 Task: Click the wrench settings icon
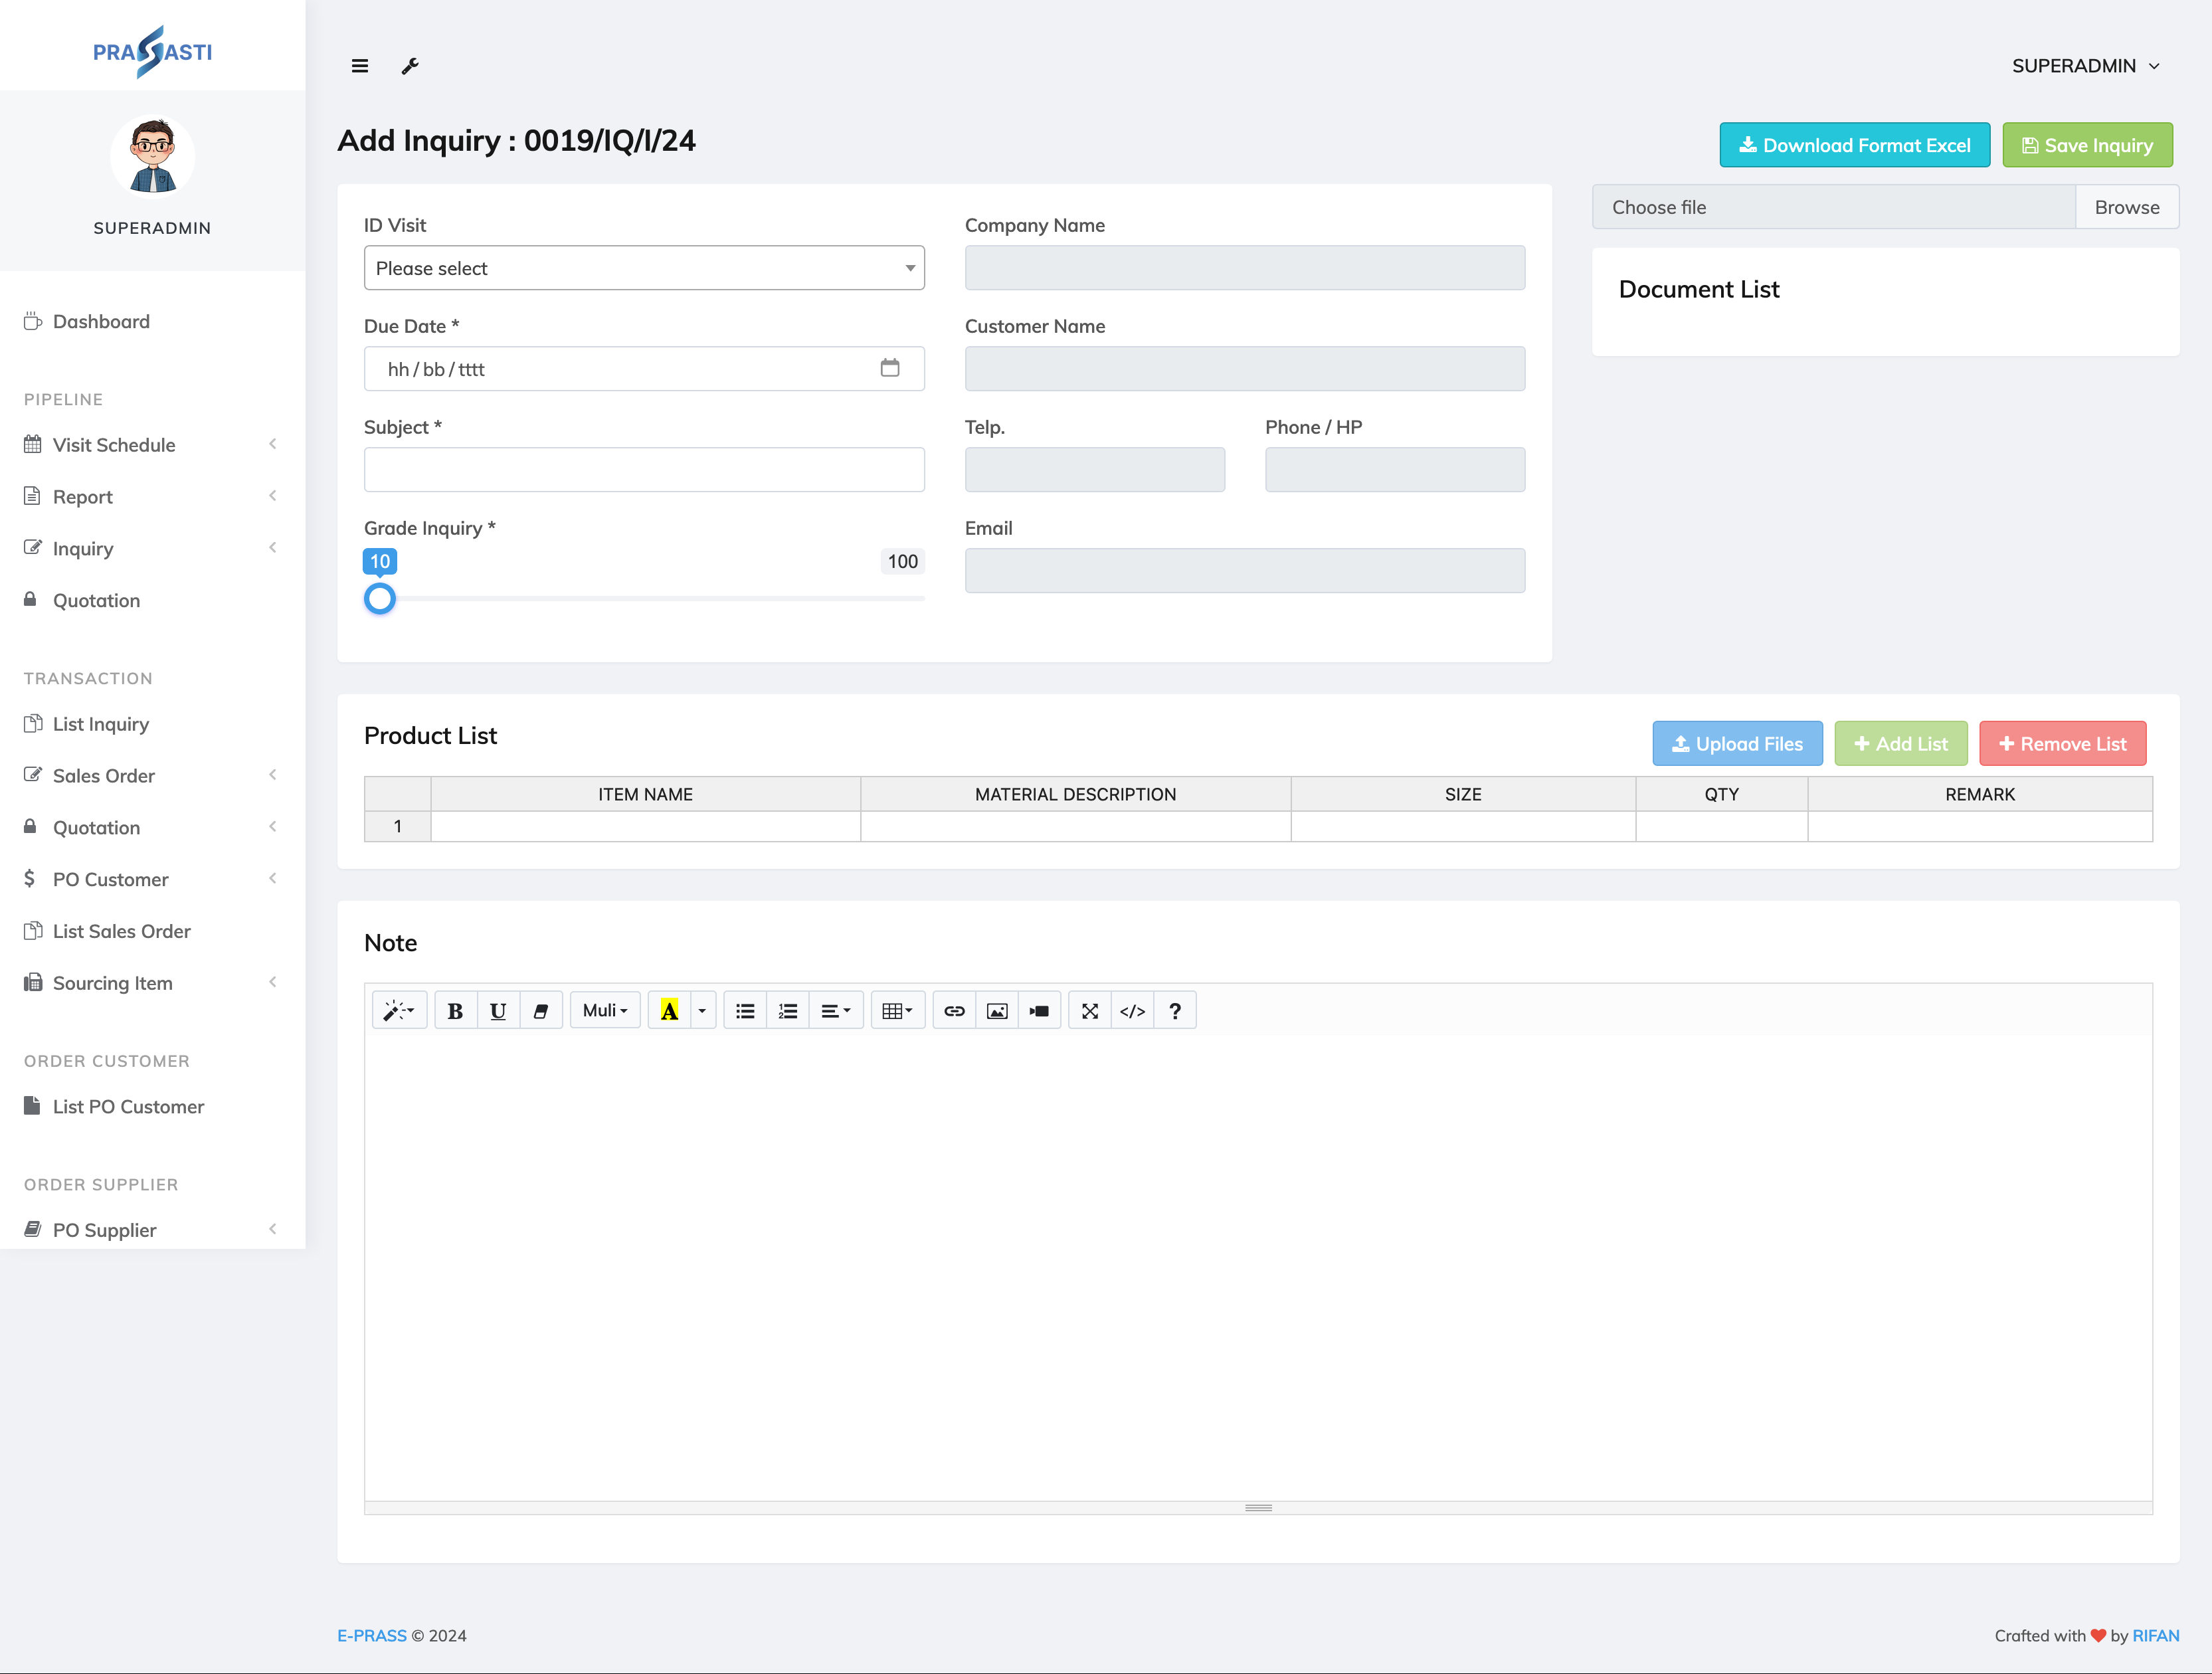coord(410,66)
